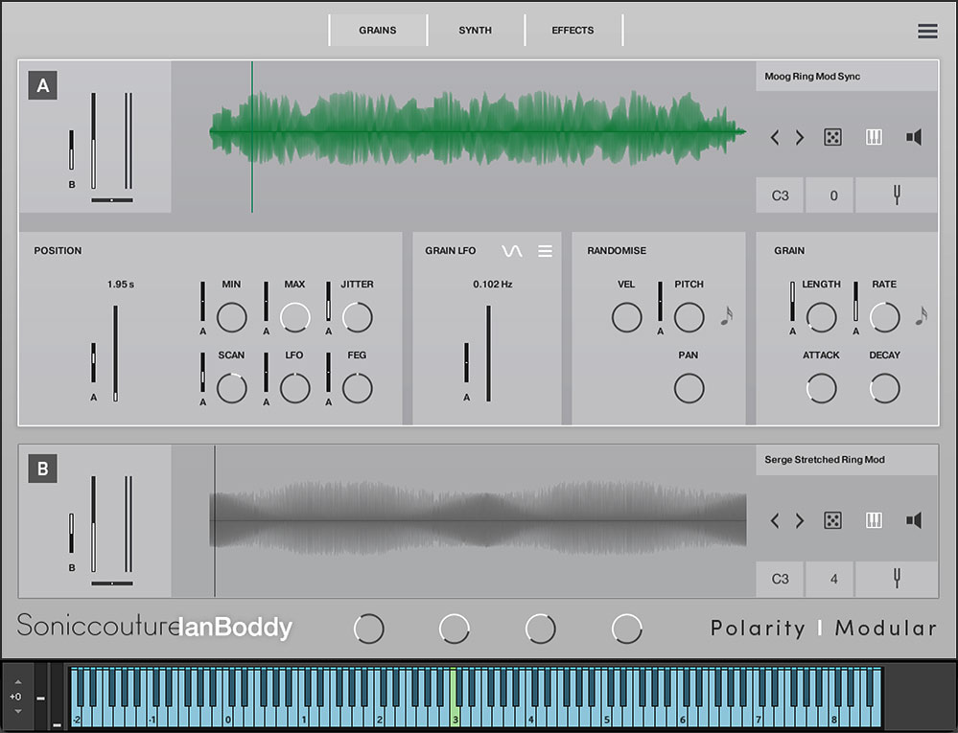
Task: Select the layer A button
Action: click(x=43, y=86)
